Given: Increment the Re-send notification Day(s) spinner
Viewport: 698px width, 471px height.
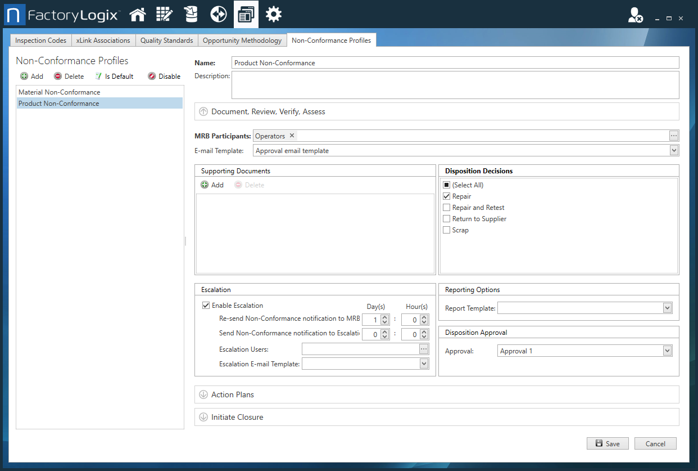Looking at the screenshot, I should pyautogui.click(x=385, y=317).
